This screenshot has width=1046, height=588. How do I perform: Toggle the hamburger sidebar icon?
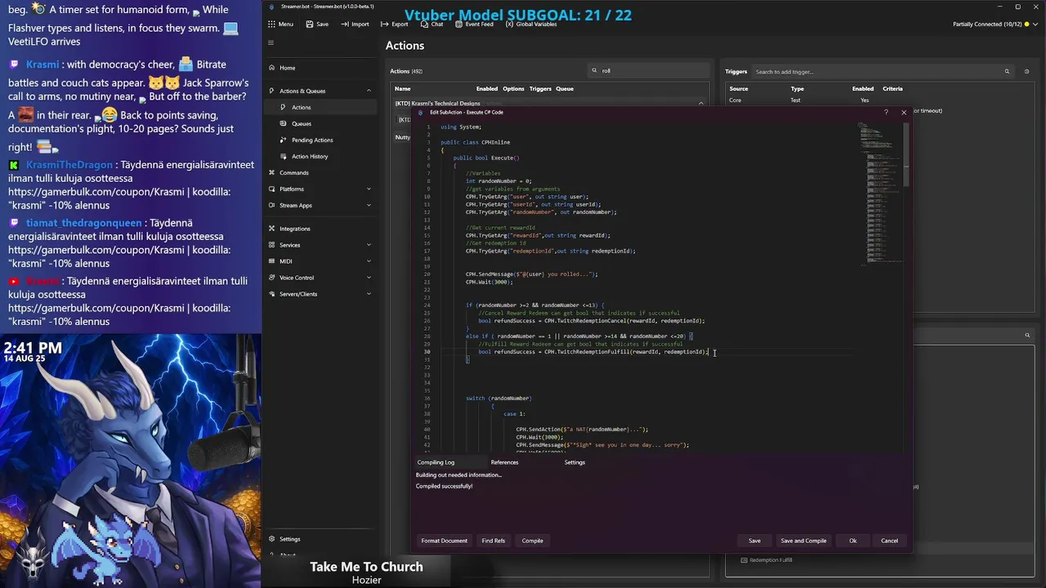click(x=271, y=43)
